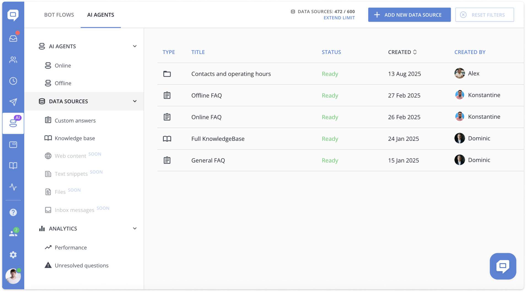Click the TITLE column header

click(198, 52)
